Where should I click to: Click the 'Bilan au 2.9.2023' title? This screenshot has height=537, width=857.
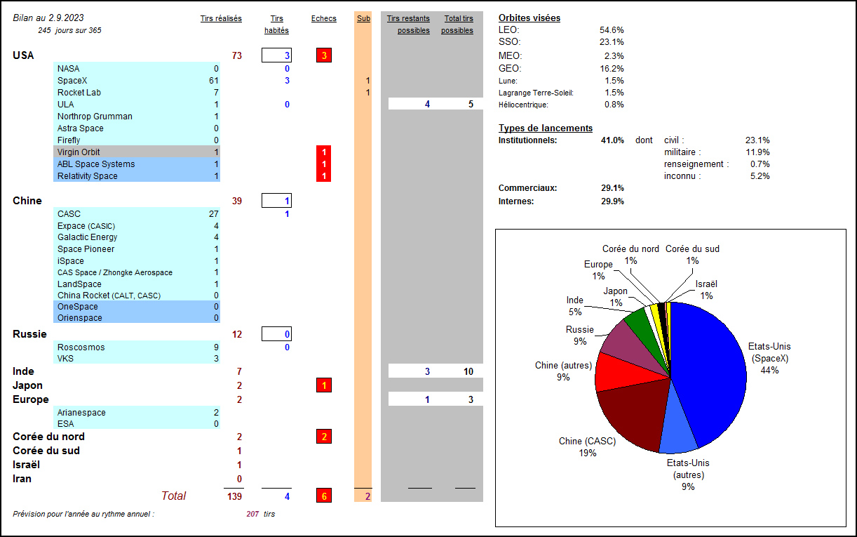tap(48, 18)
